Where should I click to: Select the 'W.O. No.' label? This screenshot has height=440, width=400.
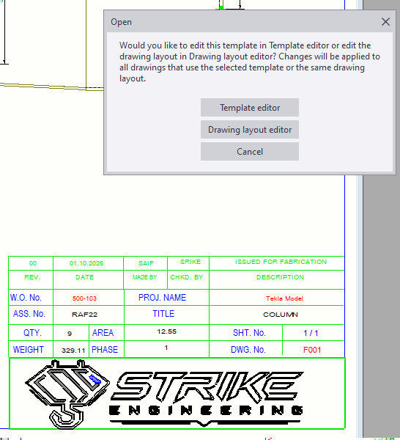[26, 298]
